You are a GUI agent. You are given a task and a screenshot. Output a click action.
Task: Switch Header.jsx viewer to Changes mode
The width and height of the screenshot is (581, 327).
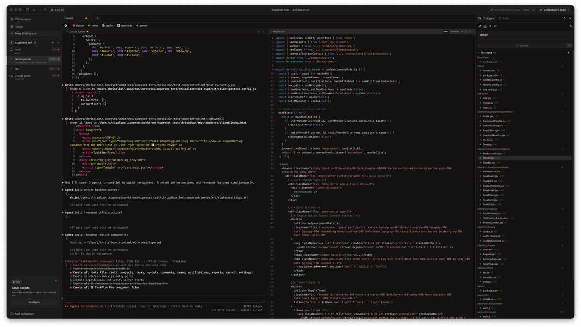point(455,31)
